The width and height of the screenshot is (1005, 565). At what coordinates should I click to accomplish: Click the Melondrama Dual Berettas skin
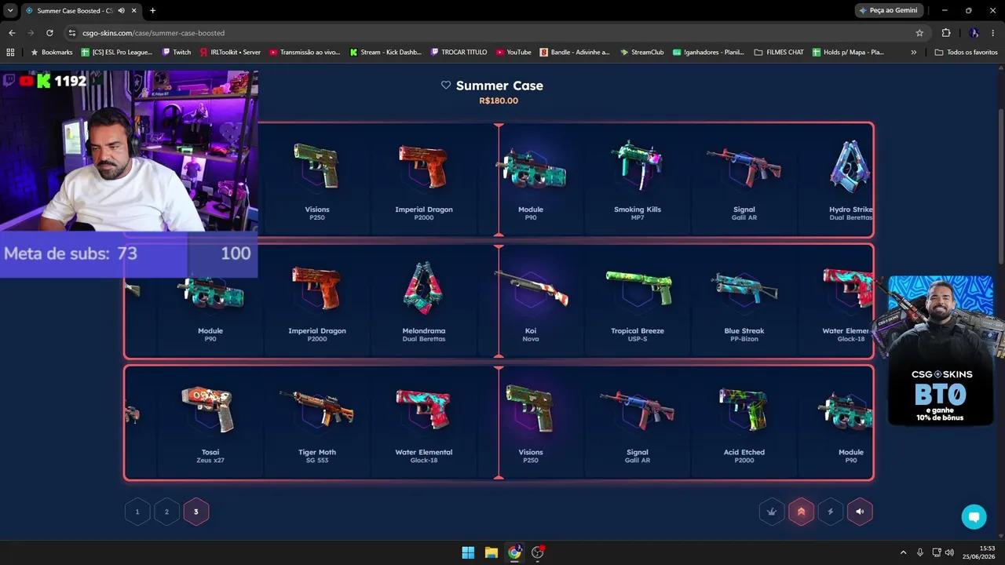[424, 301]
